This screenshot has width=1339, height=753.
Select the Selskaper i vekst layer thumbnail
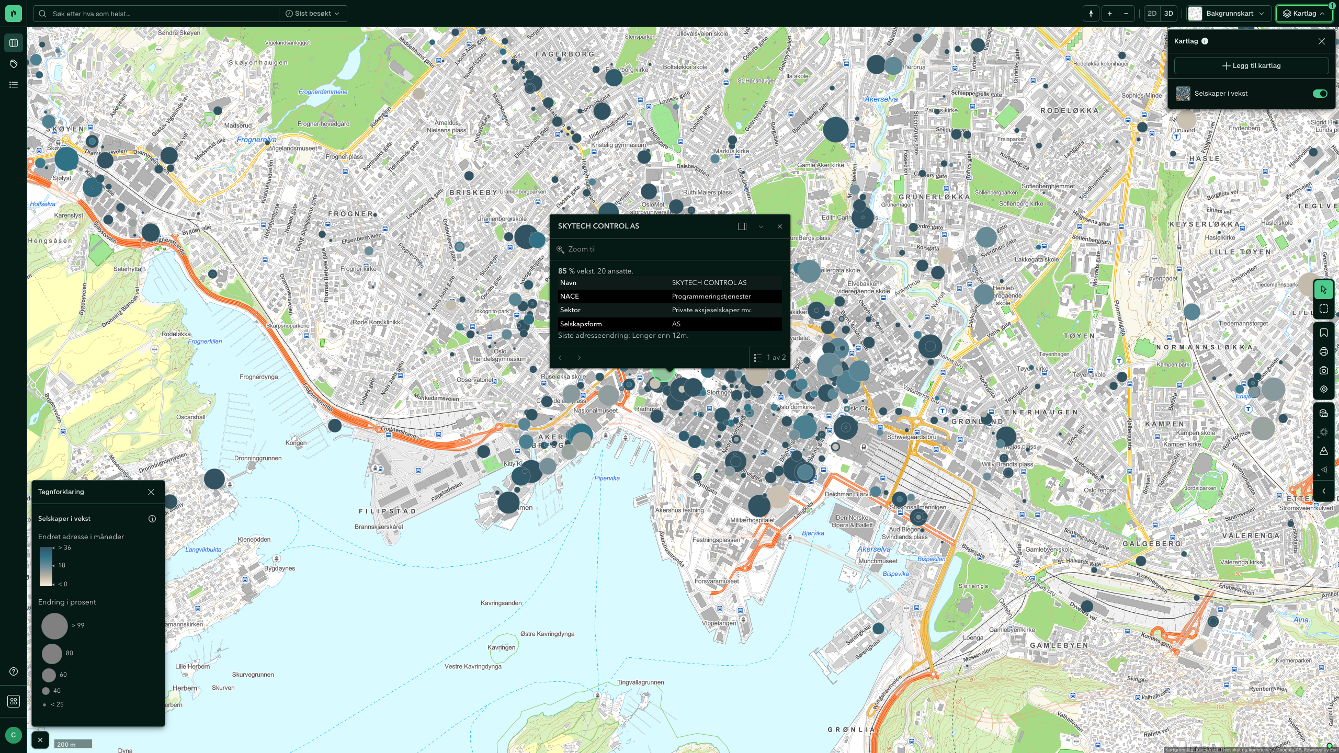point(1183,94)
